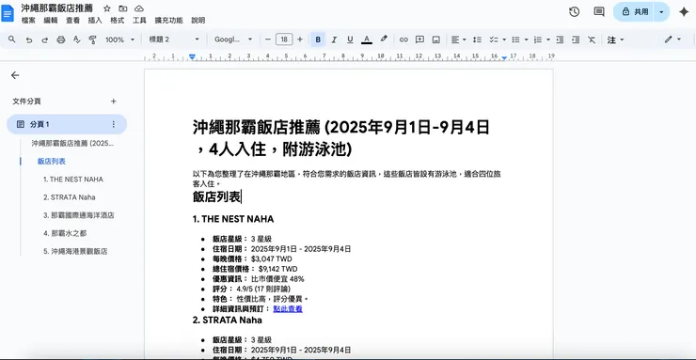
Task: Open the highlight color pen
Action: (x=384, y=39)
